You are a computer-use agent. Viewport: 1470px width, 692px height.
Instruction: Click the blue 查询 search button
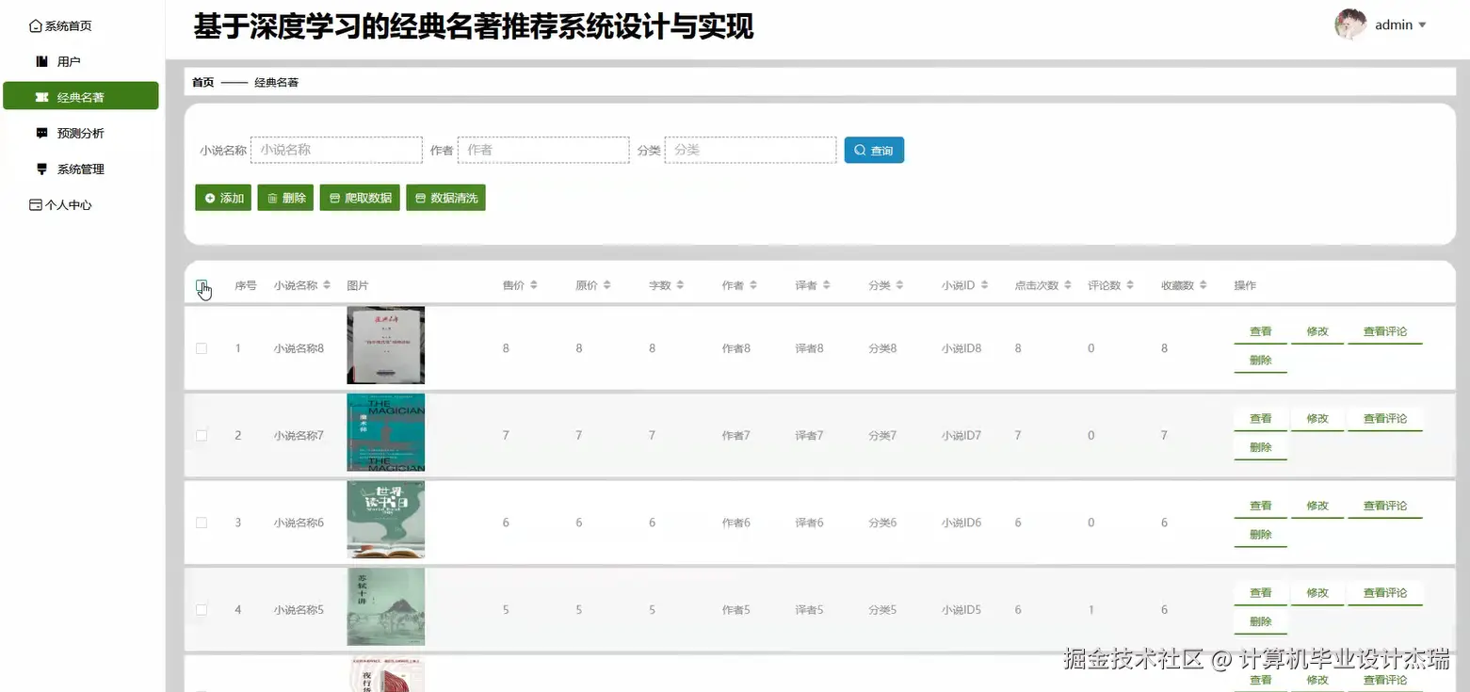(874, 150)
